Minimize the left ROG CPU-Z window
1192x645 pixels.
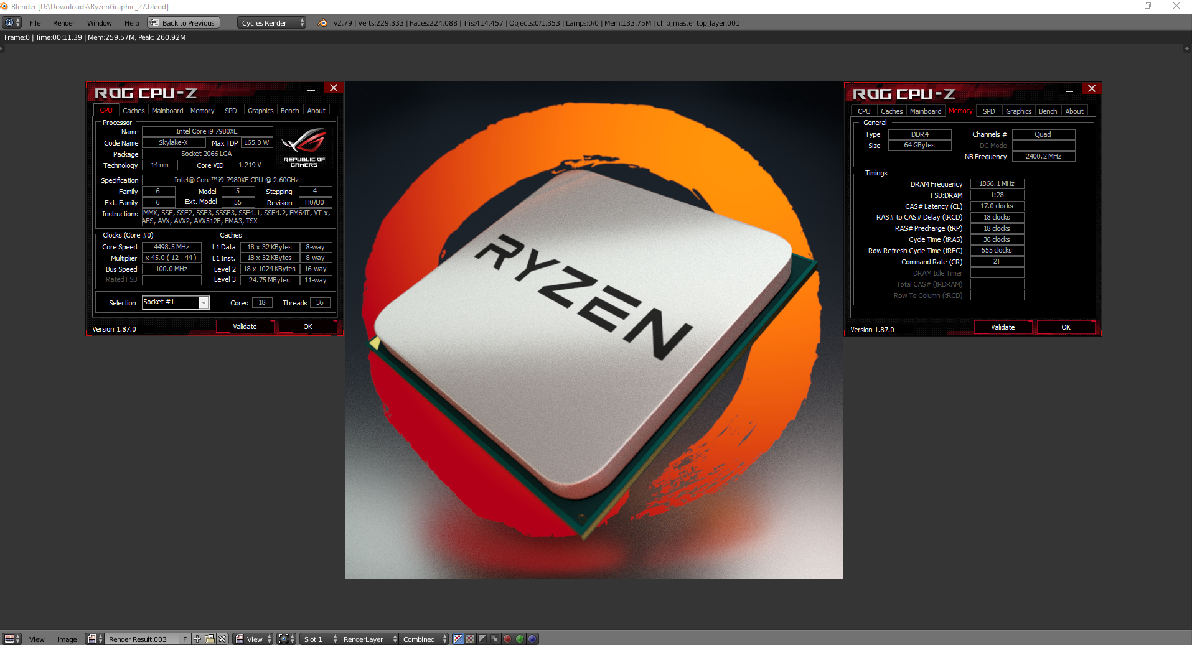coord(311,90)
